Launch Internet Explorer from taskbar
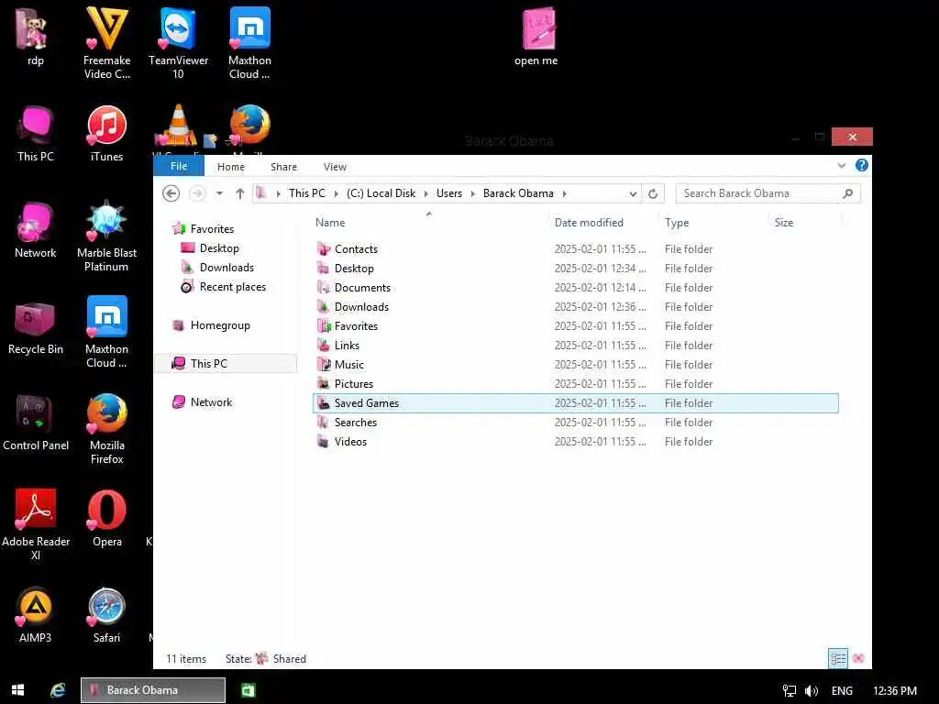This screenshot has height=704, width=939. (x=58, y=690)
